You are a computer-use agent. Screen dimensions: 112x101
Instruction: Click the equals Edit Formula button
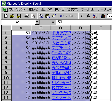53,22
